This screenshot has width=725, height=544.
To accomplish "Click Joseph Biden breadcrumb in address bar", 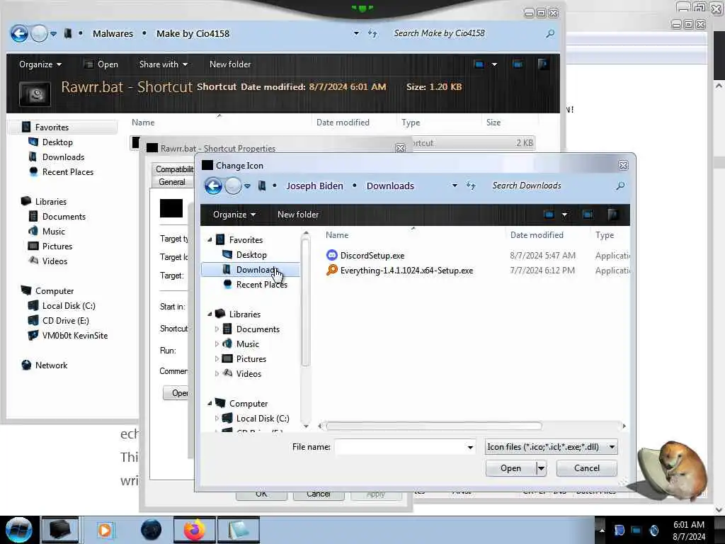I will [314, 186].
